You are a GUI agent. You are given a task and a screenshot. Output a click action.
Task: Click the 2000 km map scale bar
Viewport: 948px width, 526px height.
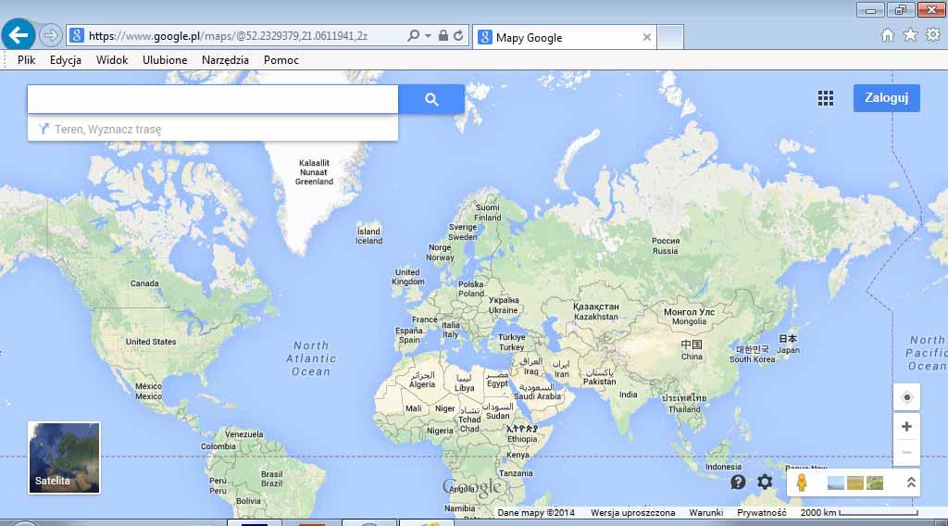coord(858,513)
